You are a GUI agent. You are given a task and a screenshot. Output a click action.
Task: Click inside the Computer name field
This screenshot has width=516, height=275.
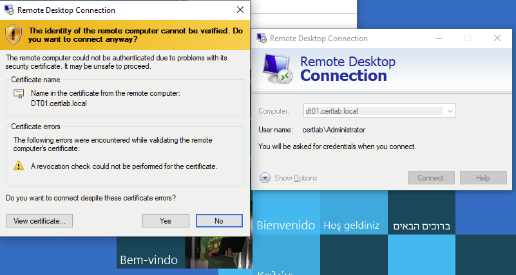coord(374,111)
